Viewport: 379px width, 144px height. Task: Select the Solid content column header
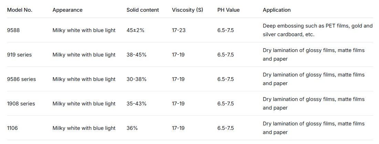(143, 10)
